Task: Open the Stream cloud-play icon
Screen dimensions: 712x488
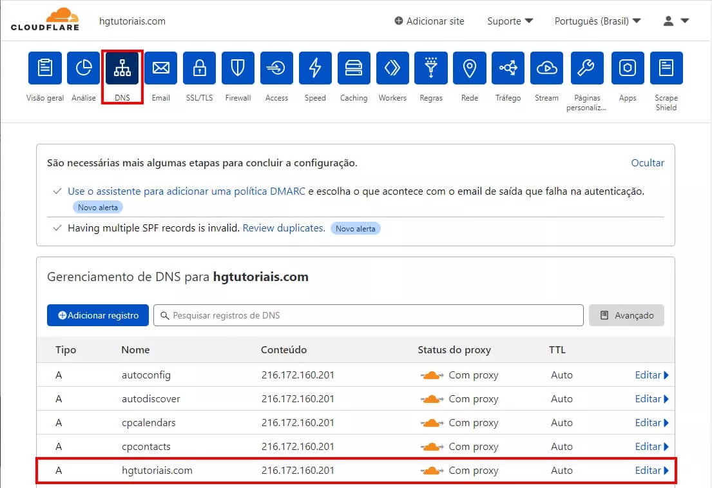Action: click(546, 68)
